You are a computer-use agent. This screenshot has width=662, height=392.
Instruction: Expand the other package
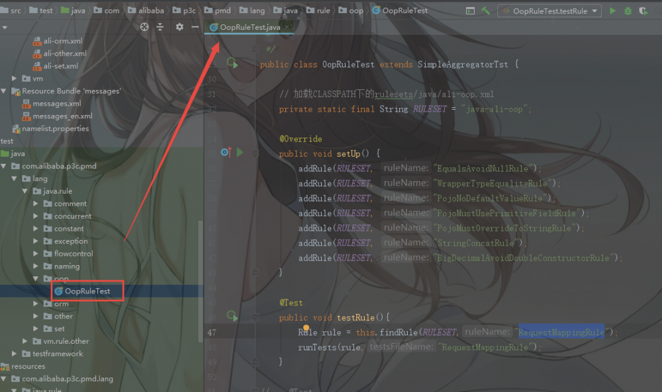point(36,316)
